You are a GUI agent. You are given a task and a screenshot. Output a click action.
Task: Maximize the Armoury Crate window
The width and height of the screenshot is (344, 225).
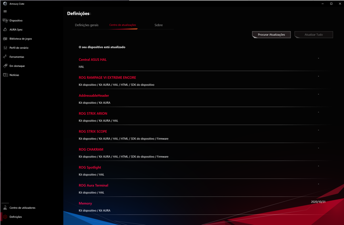tap(331, 4)
